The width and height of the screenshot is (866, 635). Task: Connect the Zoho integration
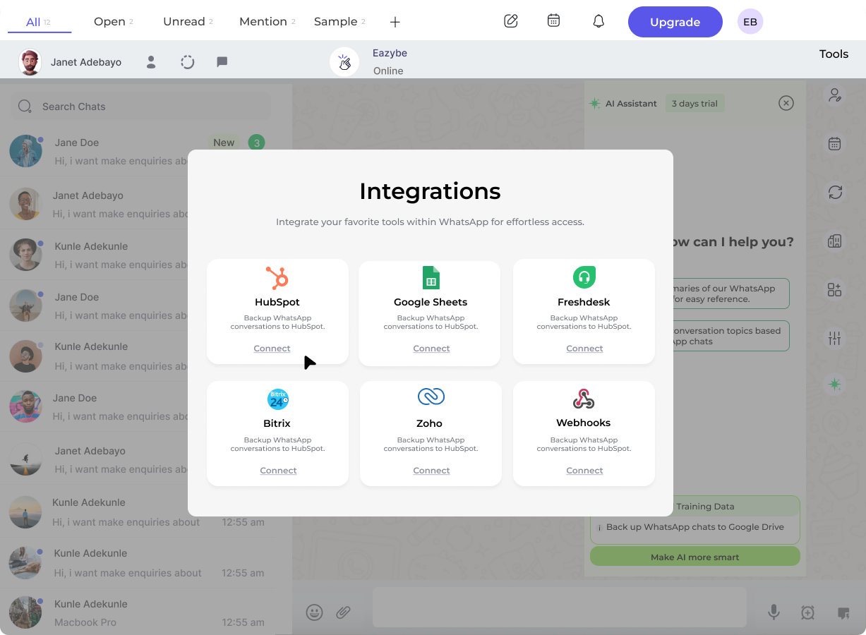tap(431, 470)
